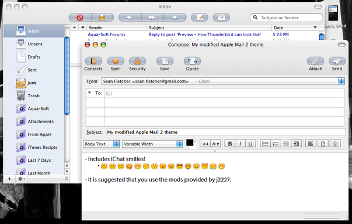Click the Sender column header

tap(117, 27)
